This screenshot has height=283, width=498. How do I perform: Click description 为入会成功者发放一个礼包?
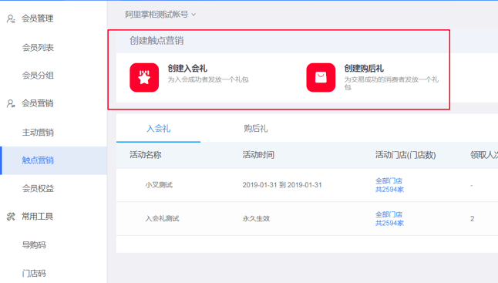(x=208, y=79)
